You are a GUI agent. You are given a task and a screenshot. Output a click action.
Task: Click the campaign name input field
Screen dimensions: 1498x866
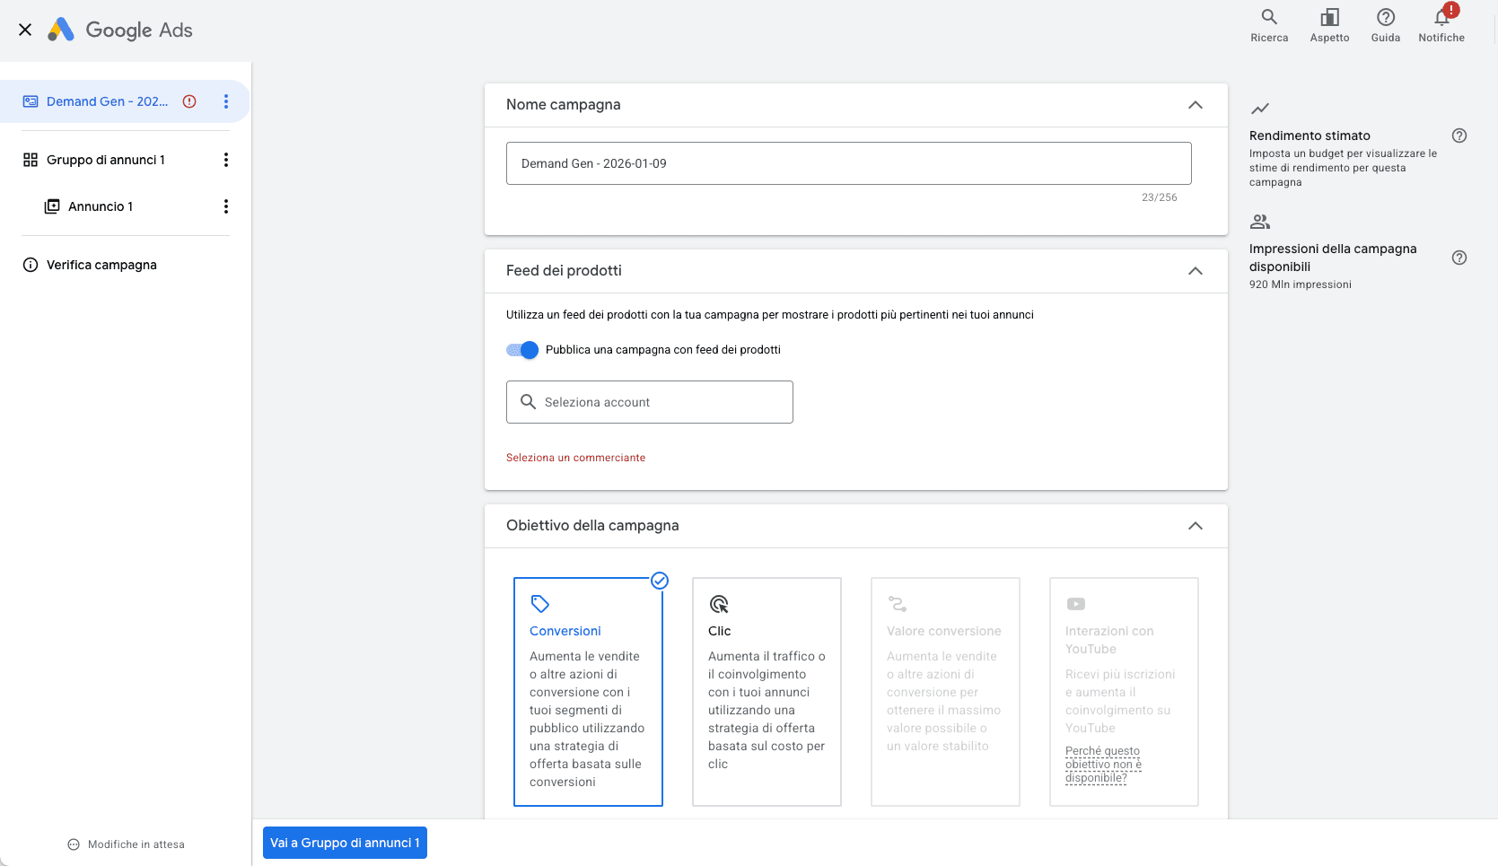(849, 163)
